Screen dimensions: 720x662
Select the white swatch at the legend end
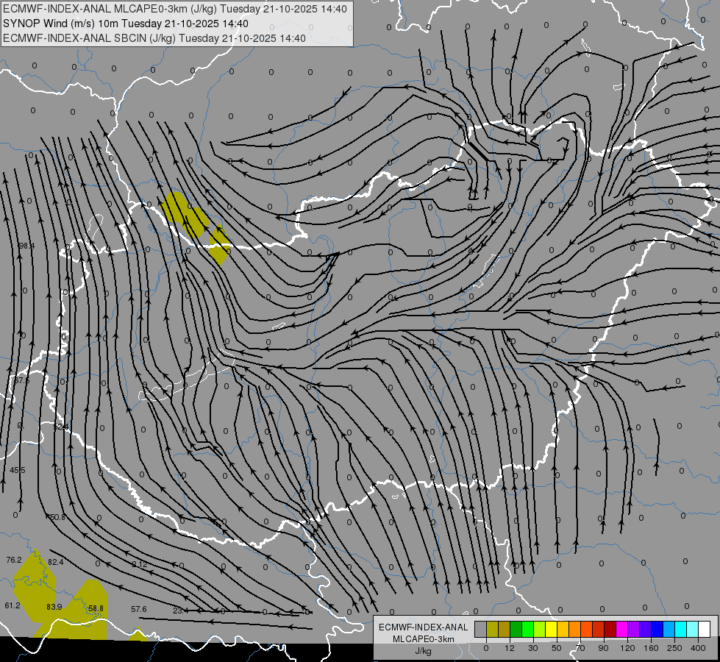[x=705, y=629]
